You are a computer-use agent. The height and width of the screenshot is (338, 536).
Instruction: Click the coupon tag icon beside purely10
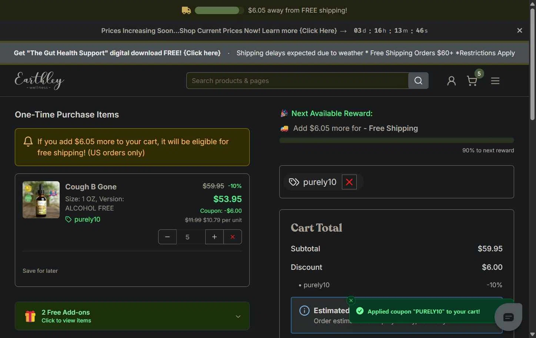(294, 182)
